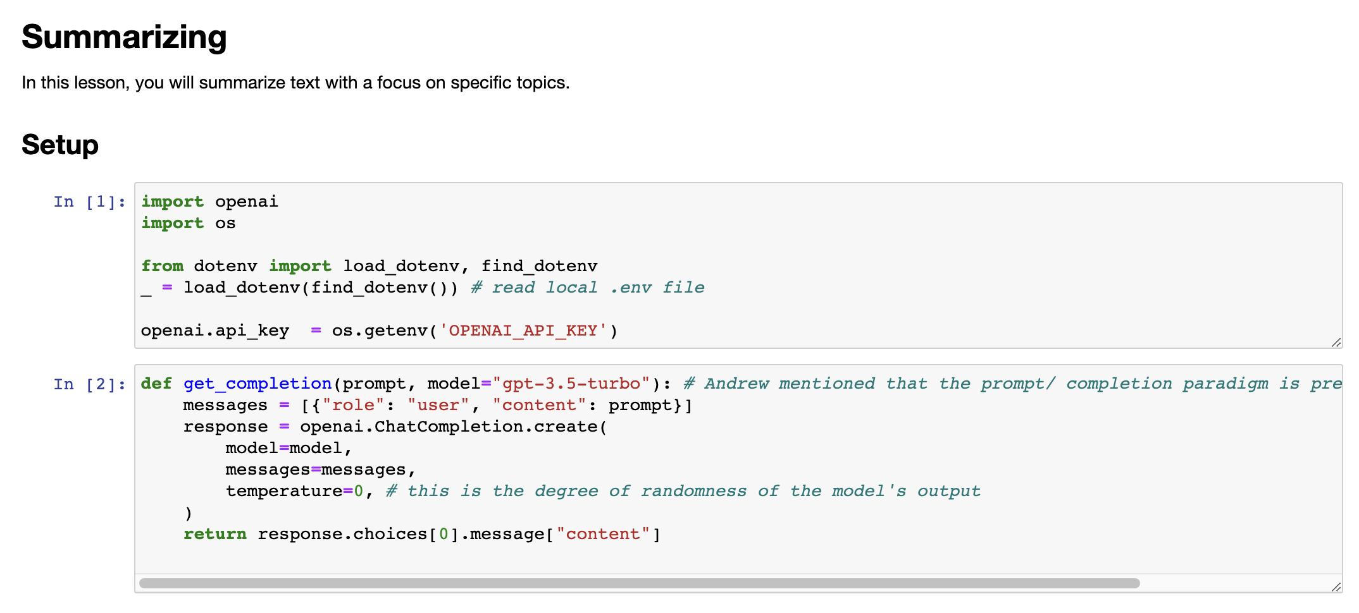Select the In [1] cell prompt
Screen dimensions: 1359x613
tap(89, 202)
